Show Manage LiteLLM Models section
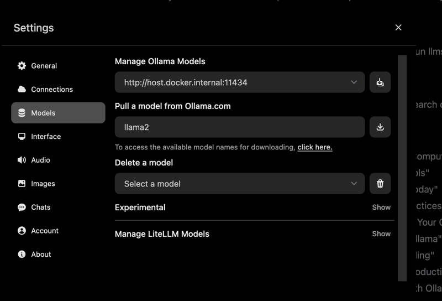The height and width of the screenshot is (301, 442). point(381,234)
